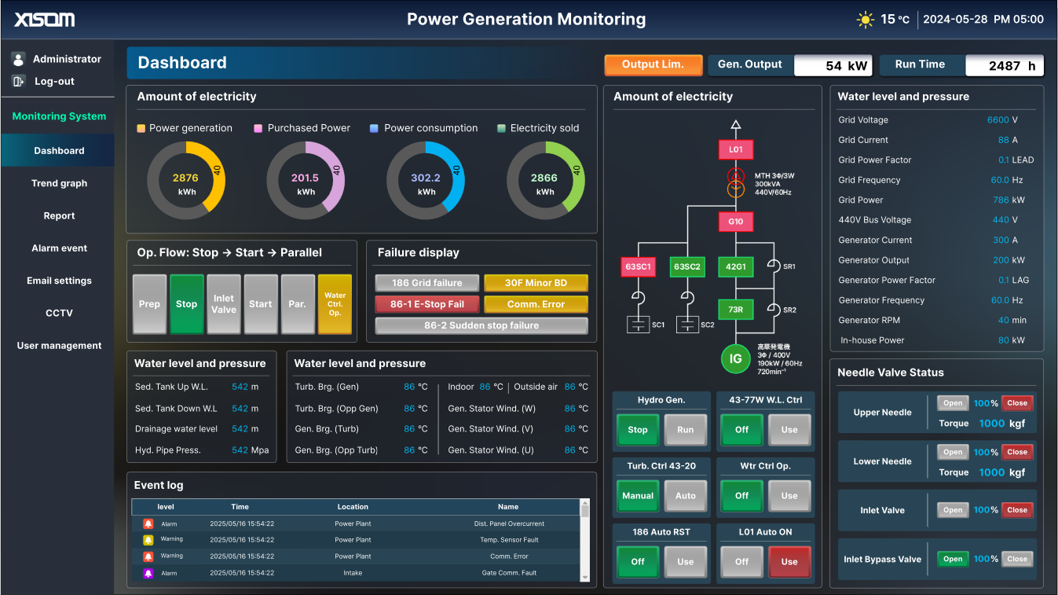
Task: Enable Use for 186 Auto RST
Action: click(684, 561)
